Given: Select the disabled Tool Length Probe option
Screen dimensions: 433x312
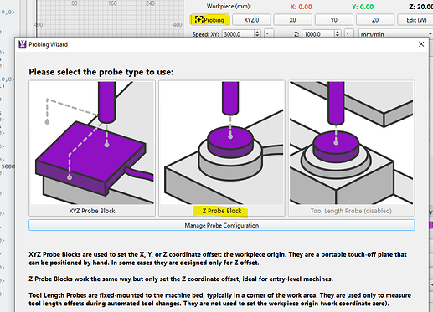Looking at the screenshot, I should tap(352, 148).
